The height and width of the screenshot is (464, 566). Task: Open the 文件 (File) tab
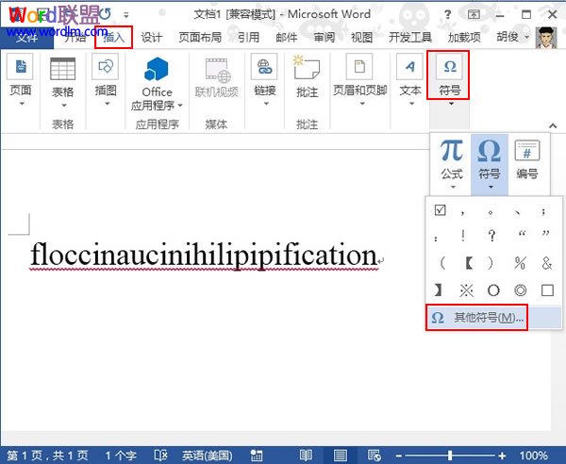(26, 37)
